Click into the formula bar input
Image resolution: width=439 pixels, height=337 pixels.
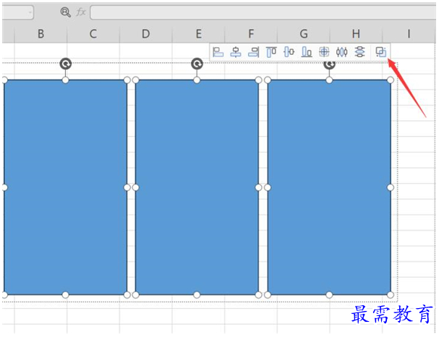(264, 12)
